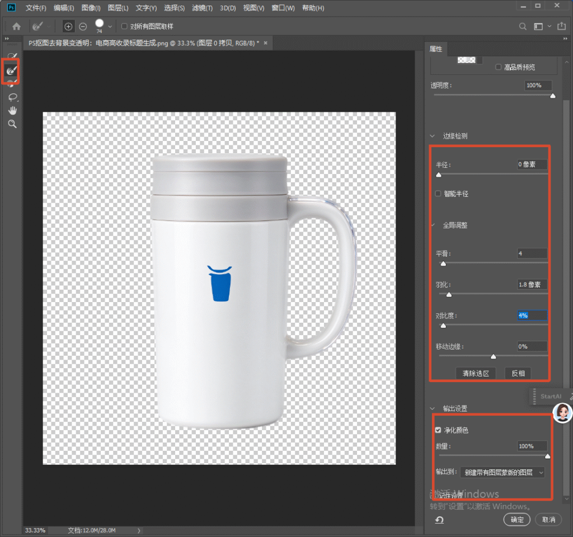573x537 pixels.
Task: Close the document tab with its x button
Action: [266, 43]
